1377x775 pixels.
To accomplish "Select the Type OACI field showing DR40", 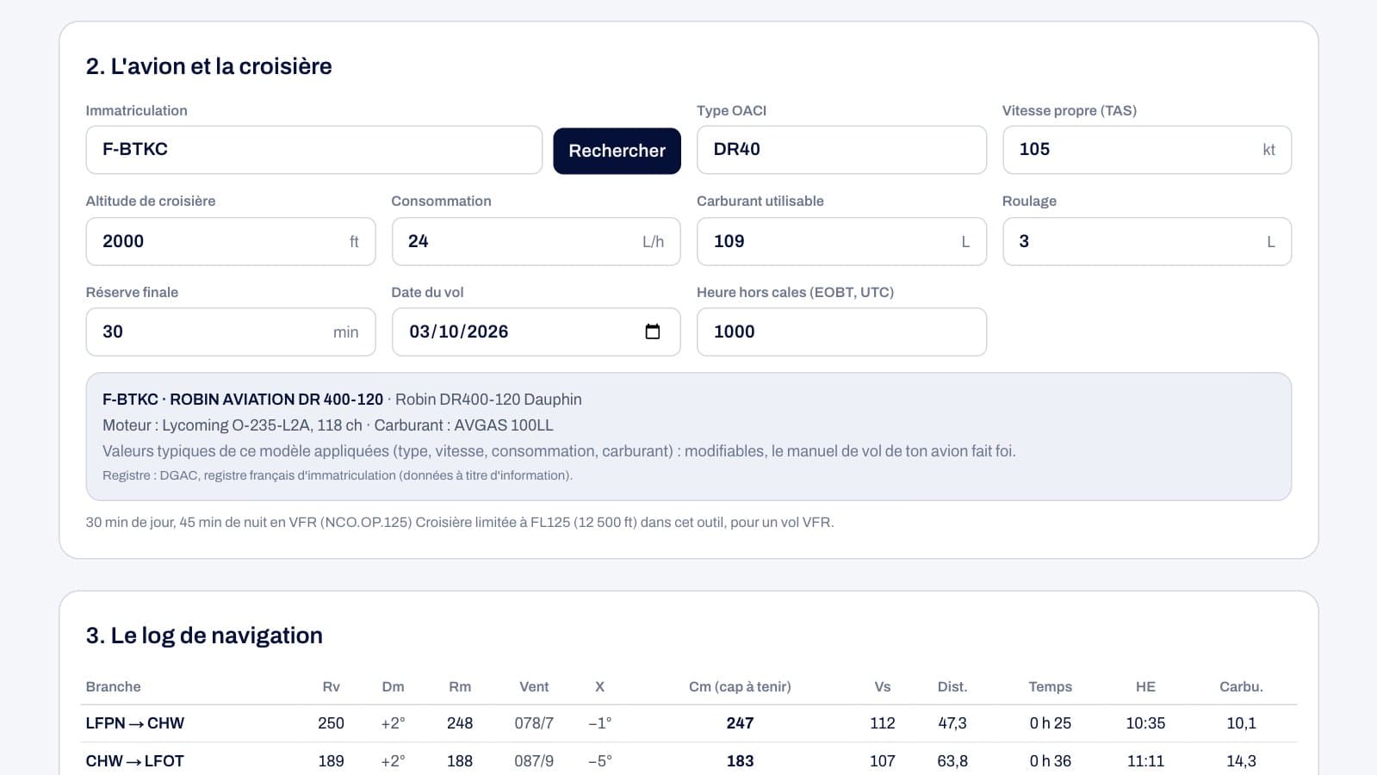I will tap(841, 150).
